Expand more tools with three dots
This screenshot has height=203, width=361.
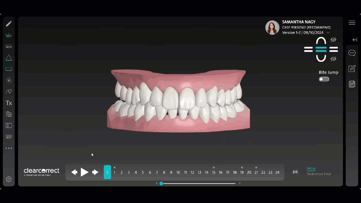click(x=9, y=148)
